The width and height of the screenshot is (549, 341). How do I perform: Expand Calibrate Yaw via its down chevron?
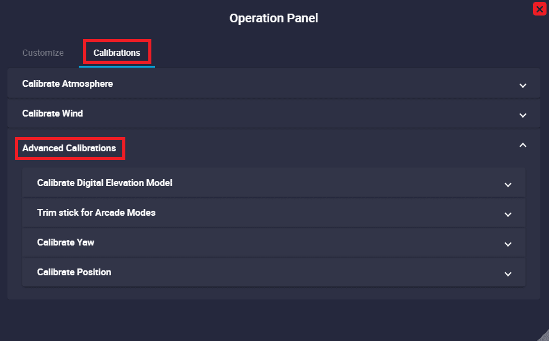click(x=508, y=244)
